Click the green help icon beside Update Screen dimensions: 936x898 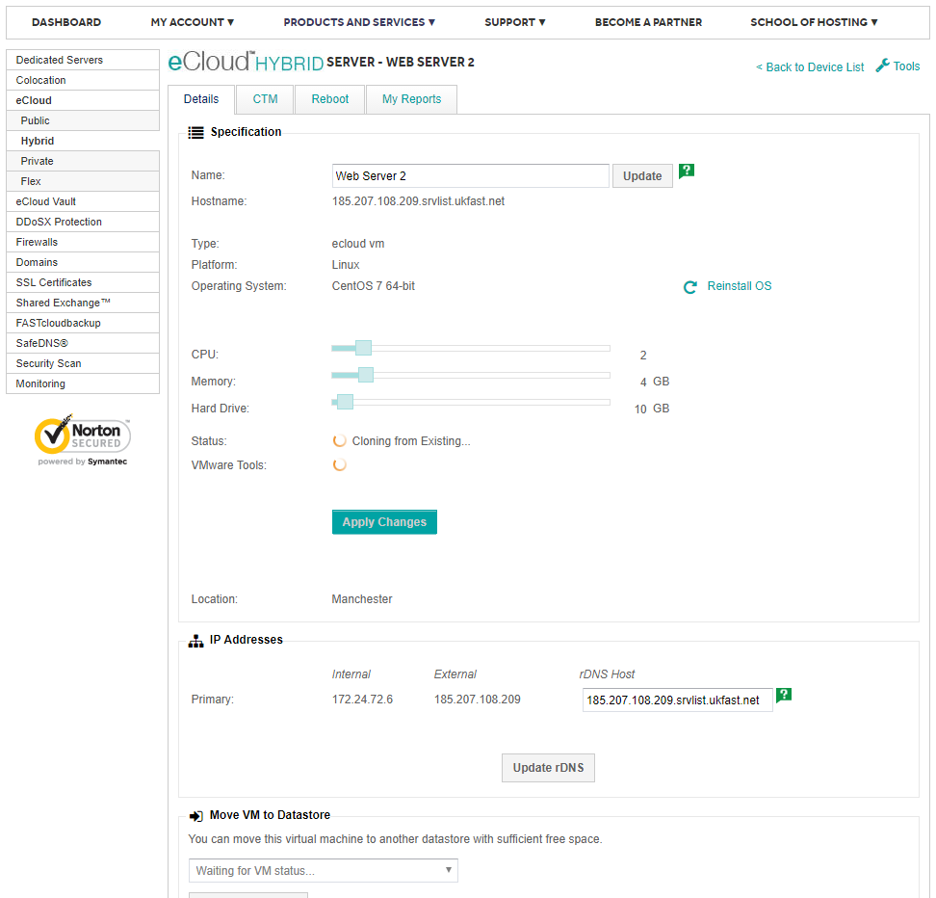pos(687,171)
